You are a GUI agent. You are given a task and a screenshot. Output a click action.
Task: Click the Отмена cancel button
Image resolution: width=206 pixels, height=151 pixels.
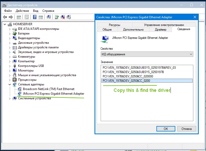pyautogui.click(x=187, y=129)
